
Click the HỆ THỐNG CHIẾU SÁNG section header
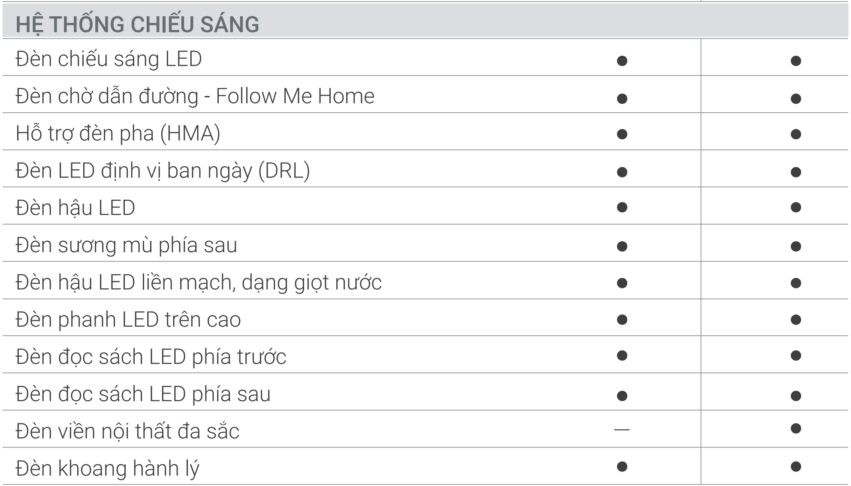click(137, 24)
